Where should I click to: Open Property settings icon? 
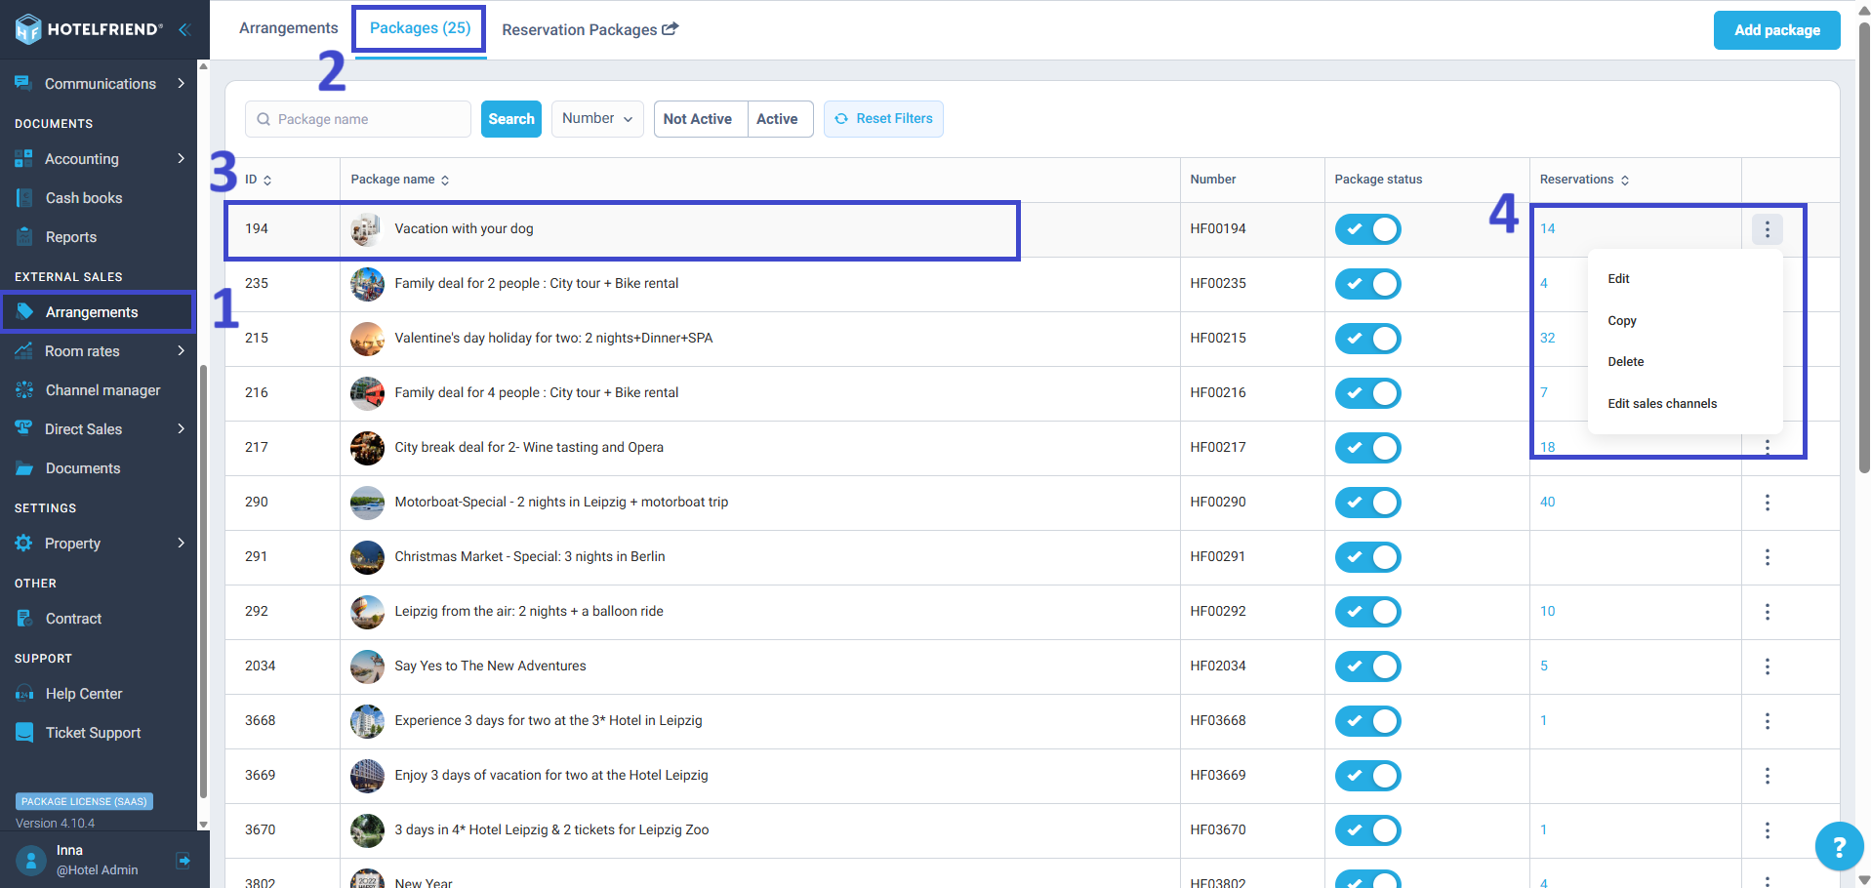tap(23, 544)
